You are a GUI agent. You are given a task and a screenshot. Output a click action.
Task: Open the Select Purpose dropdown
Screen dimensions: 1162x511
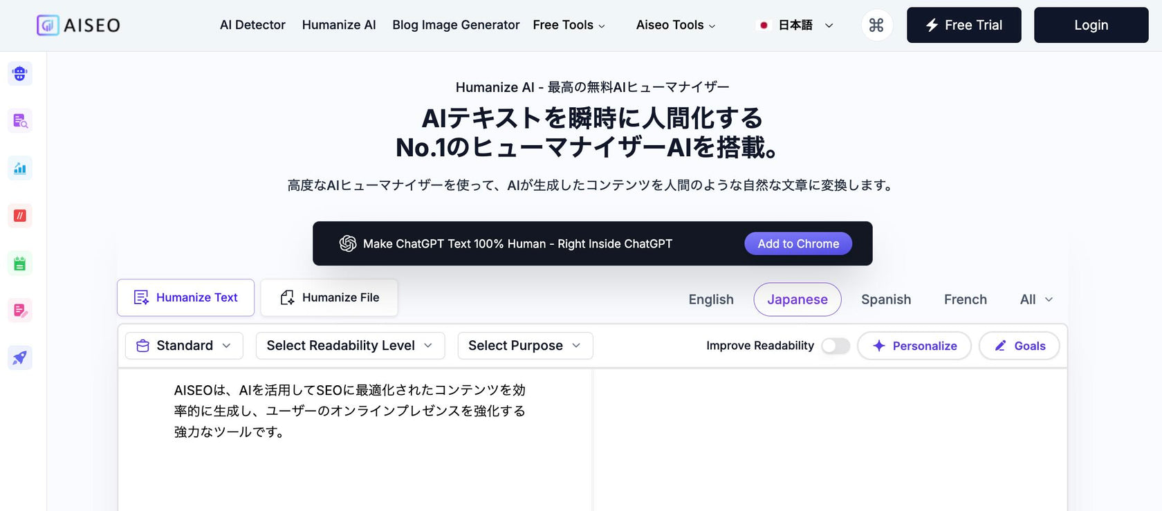pos(525,346)
